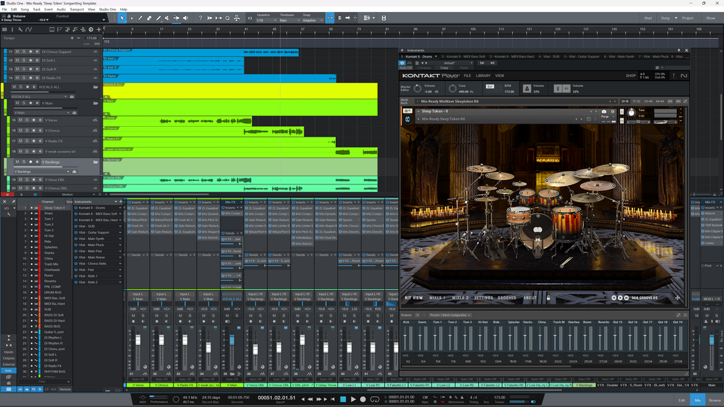Click the tempo track clock icon
Screen dimensions: 724x407
91,30
